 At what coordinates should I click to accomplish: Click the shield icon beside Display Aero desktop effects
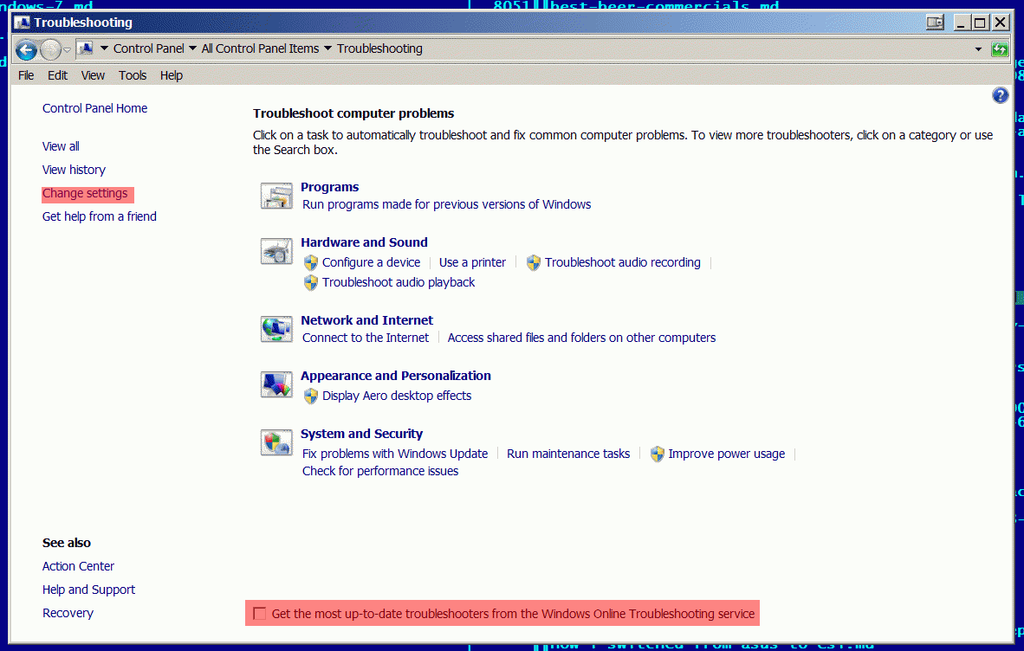(x=311, y=396)
